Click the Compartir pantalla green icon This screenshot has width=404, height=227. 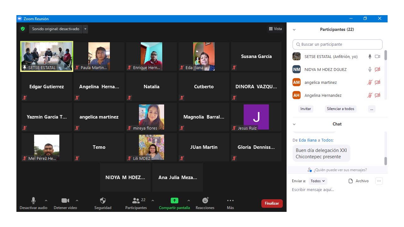[175, 201]
